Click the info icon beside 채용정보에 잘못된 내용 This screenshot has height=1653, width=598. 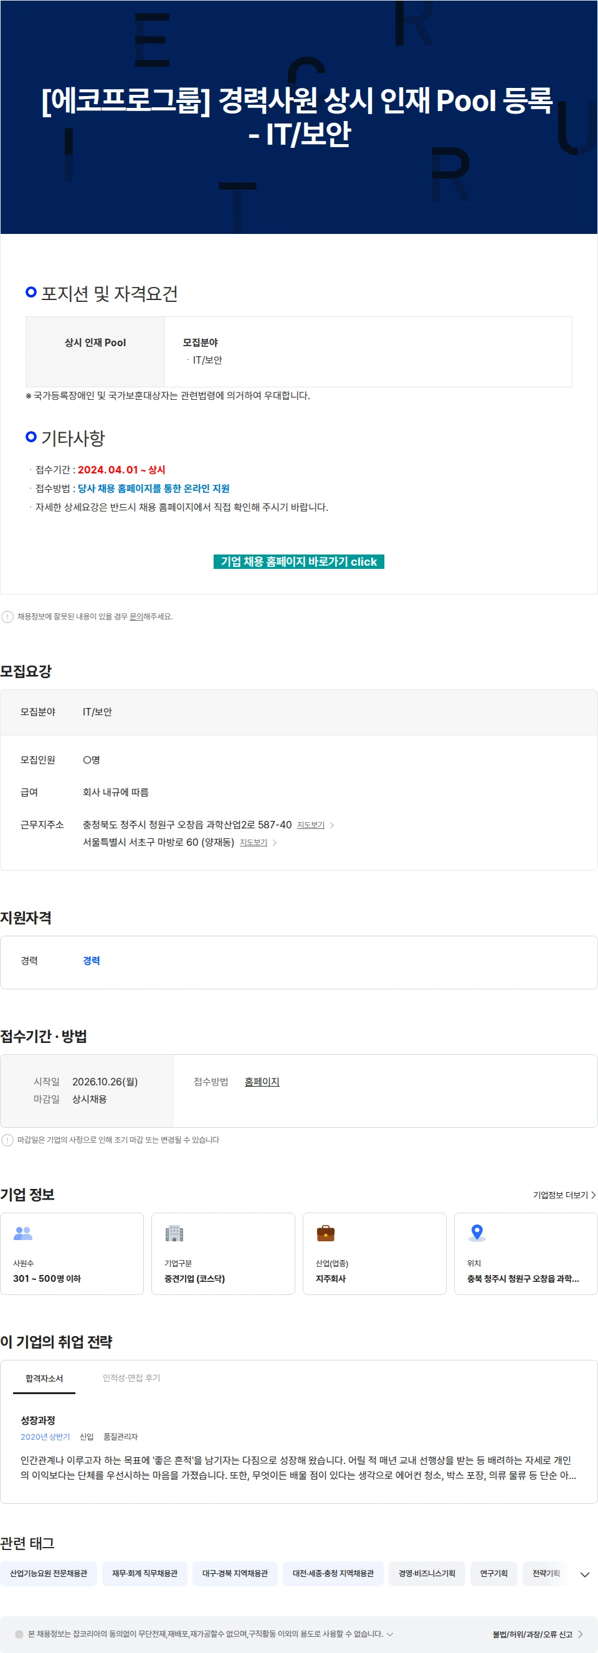pos(7,617)
